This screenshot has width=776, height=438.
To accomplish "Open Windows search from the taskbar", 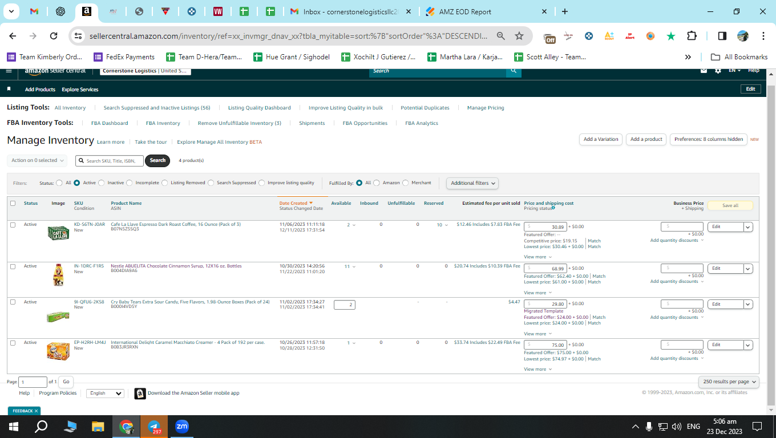I will (x=42, y=427).
